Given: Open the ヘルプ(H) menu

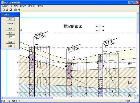Looking at the screenshot, I should click(40, 6).
